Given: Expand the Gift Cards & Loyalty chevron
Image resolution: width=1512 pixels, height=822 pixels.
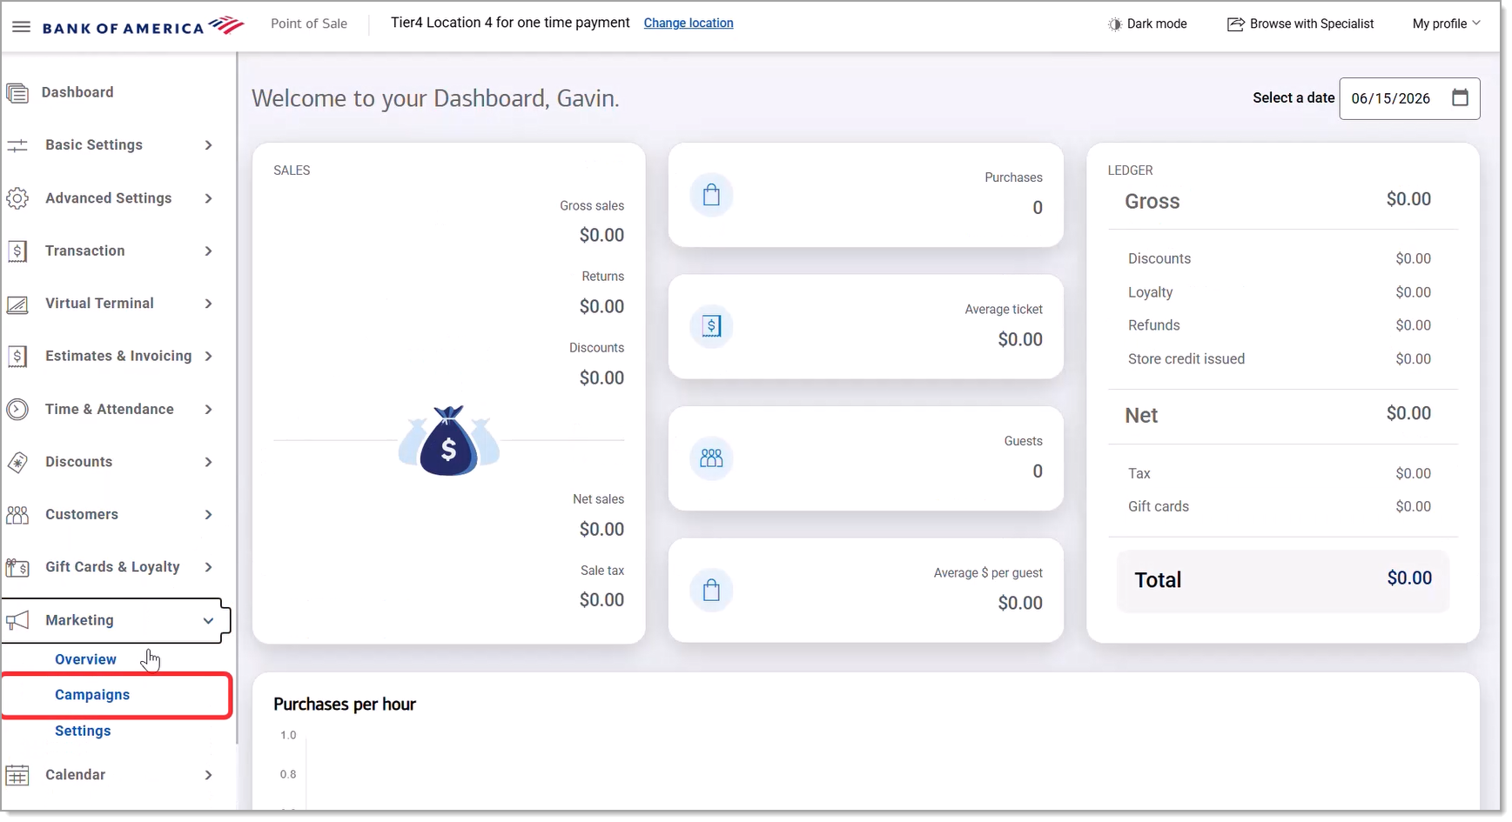Looking at the screenshot, I should pyautogui.click(x=208, y=567).
